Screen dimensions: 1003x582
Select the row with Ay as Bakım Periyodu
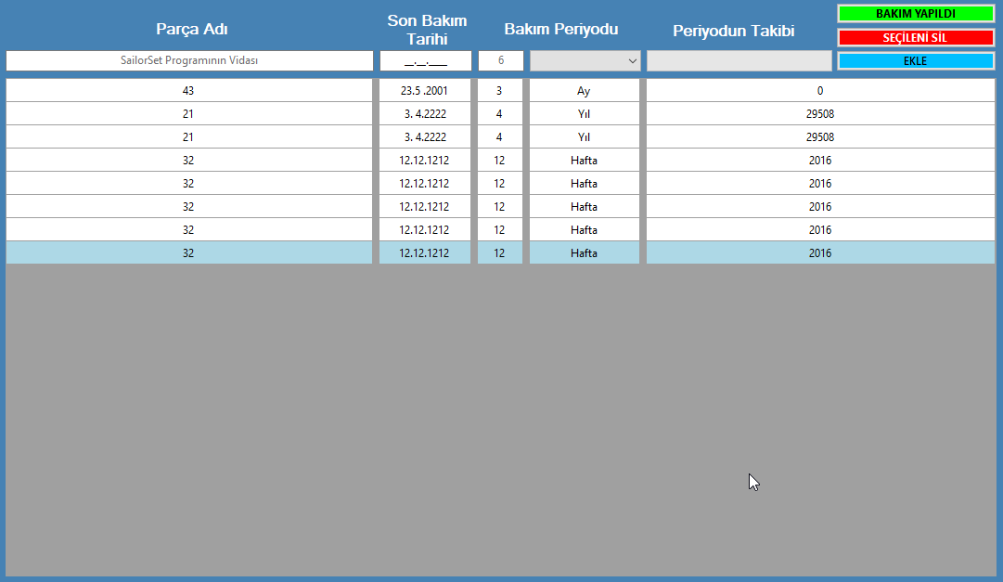coord(585,90)
